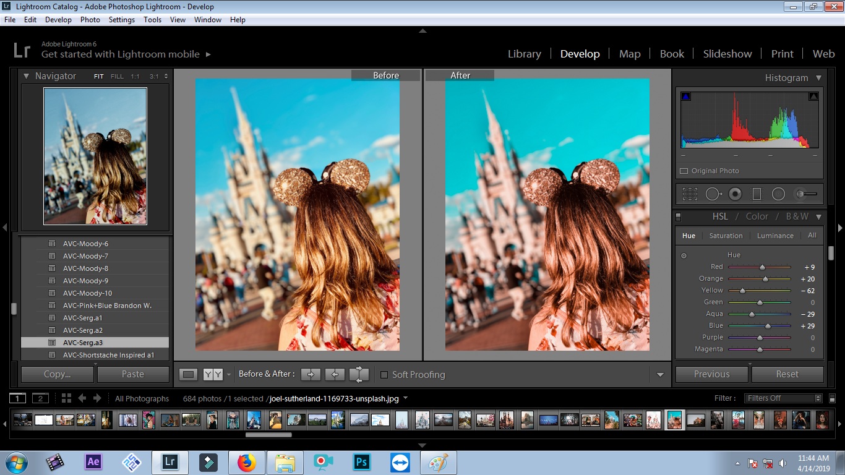Open After Effects from taskbar
Screen dimensions: 845x475
pos(93,462)
